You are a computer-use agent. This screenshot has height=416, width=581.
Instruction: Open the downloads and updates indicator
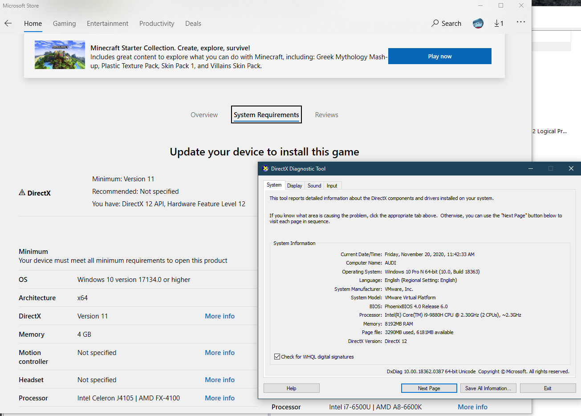pyautogui.click(x=499, y=23)
